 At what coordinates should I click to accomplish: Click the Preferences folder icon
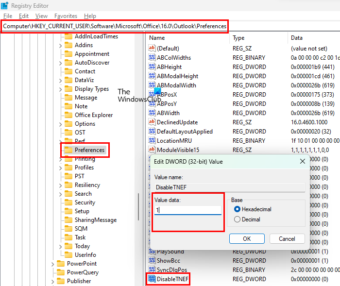[68, 150]
